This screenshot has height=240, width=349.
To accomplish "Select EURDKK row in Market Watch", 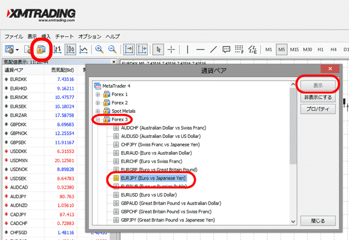I will (x=44, y=79).
